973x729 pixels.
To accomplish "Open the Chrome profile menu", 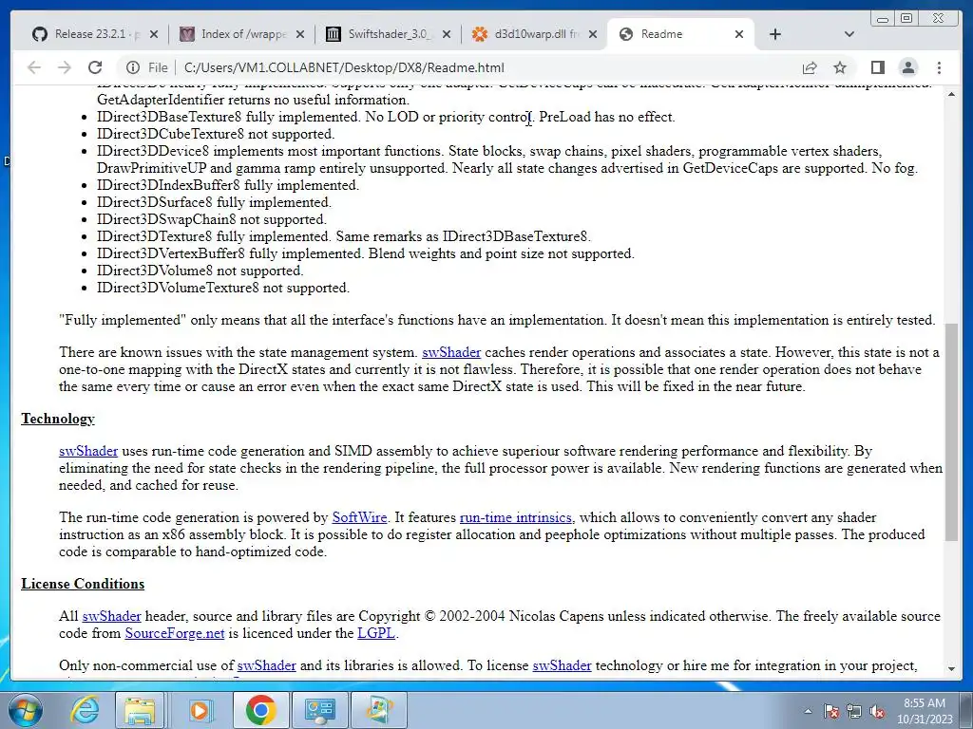I will tap(907, 67).
